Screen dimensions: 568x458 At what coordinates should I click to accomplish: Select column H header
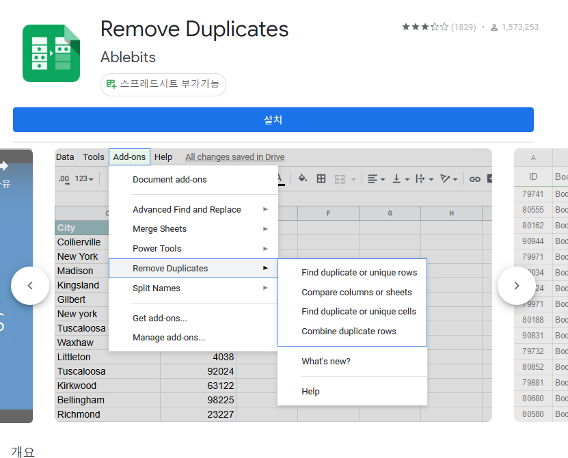[451, 213]
